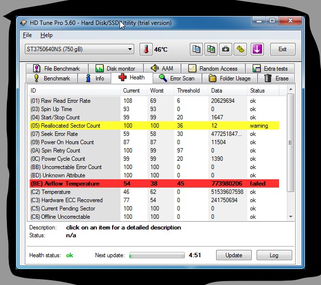Click the data value 11504
The height and width of the screenshot is (285, 321).
coord(219,142)
